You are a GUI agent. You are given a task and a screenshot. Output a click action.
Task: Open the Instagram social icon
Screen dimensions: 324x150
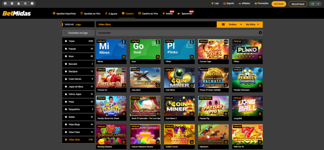pos(25,3)
